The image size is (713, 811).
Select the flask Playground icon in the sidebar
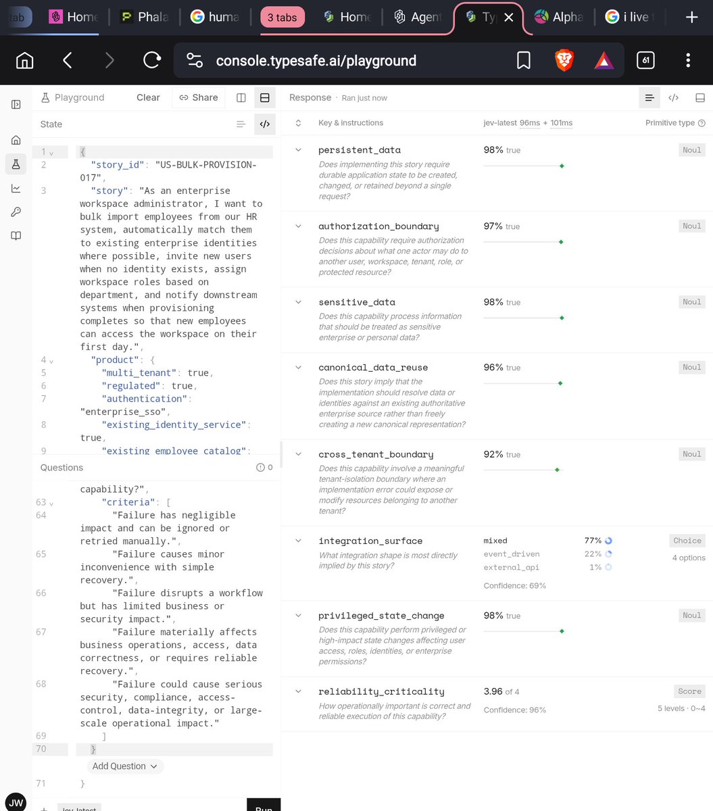click(x=16, y=164)
